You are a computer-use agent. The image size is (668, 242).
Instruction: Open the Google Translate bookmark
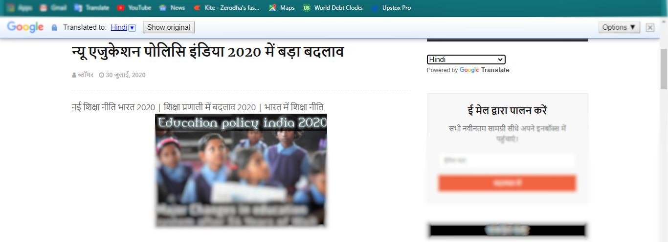coord(92,8)
